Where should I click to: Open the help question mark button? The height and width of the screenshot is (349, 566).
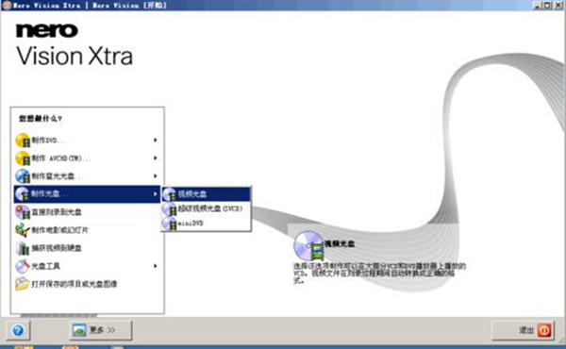point(18,330)
